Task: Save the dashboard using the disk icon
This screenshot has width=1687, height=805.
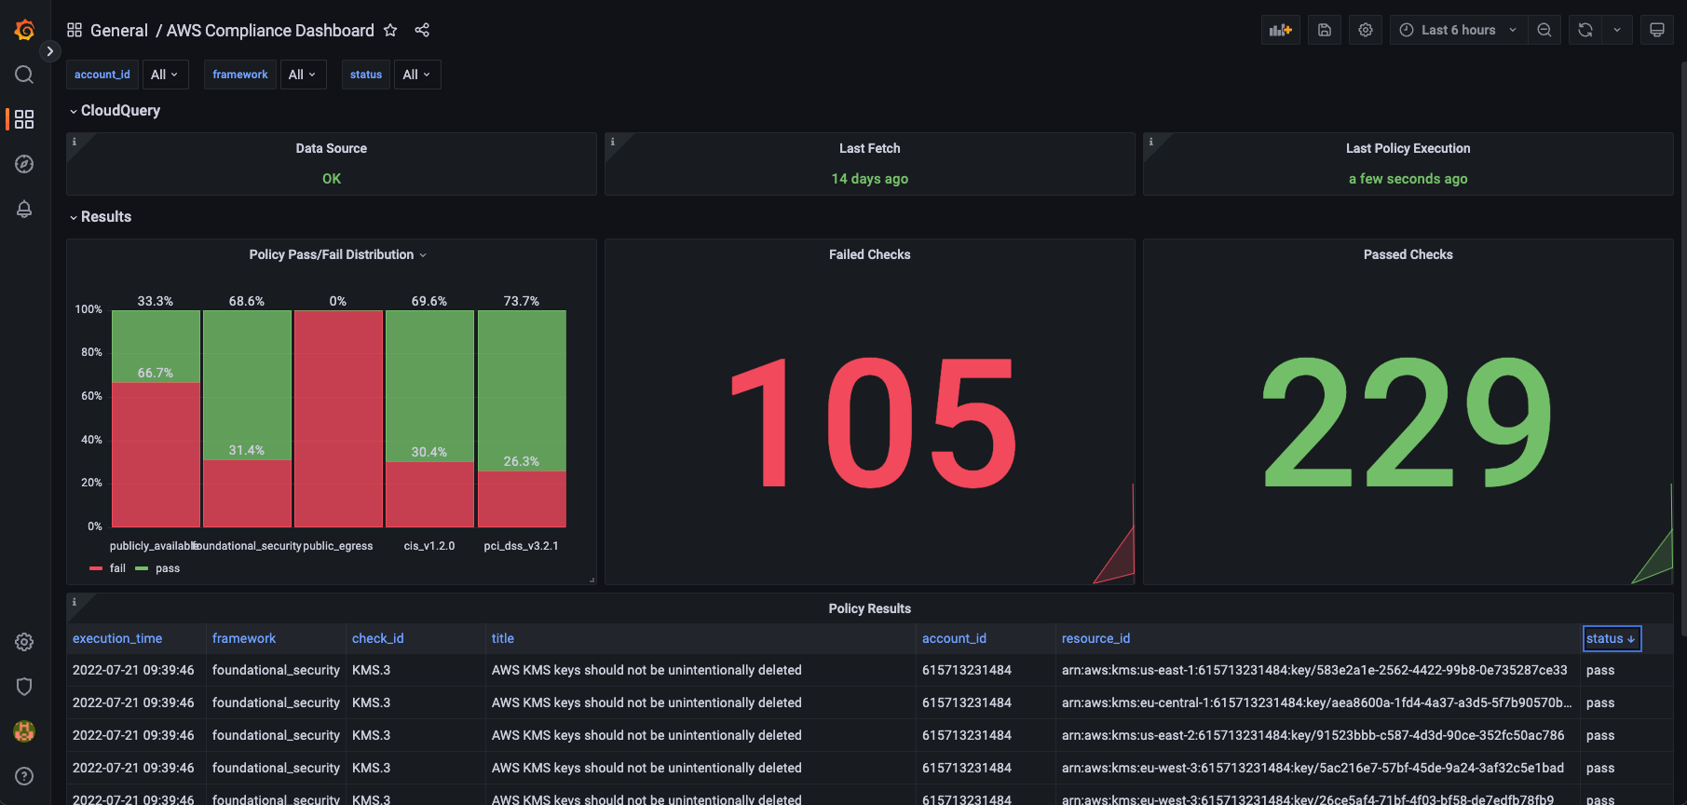Action: 1325,30
